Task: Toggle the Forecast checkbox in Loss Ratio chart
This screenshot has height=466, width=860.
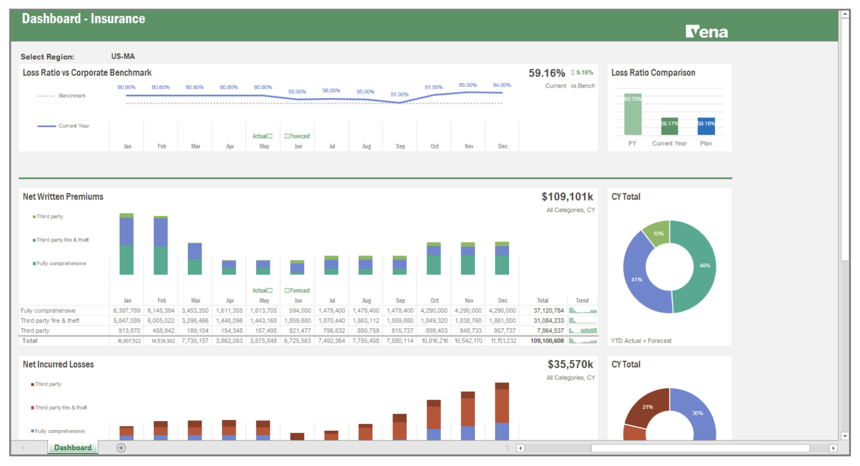Action: pos(288,136)
